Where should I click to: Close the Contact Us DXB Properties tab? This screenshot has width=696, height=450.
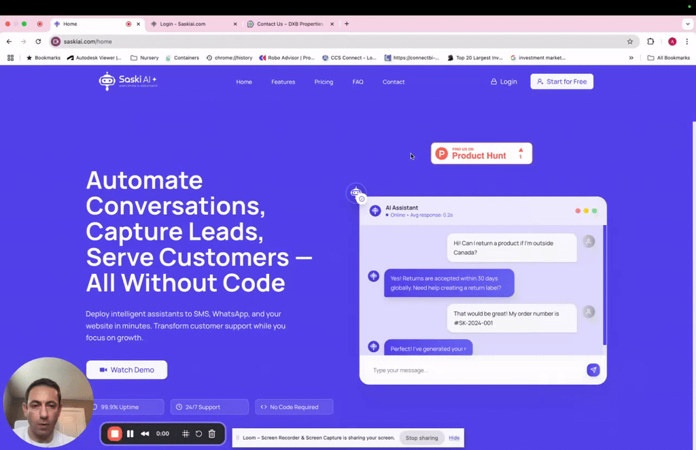pyautogui.click(x=332, y=24)
